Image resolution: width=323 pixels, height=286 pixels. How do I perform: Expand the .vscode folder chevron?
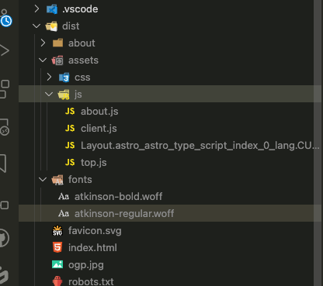pos(36,9)
